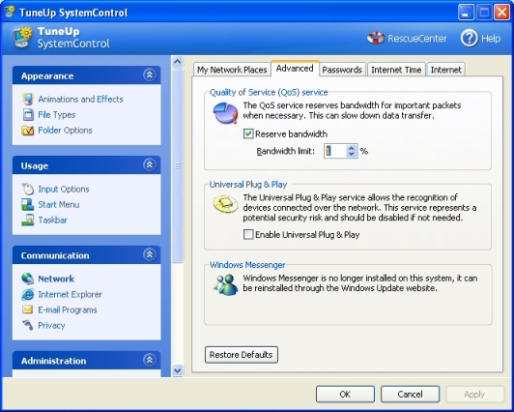Minimize the TuneUp SystemControl window
Viewport: 514px width, 412px height.
click(x=466, y=13)
